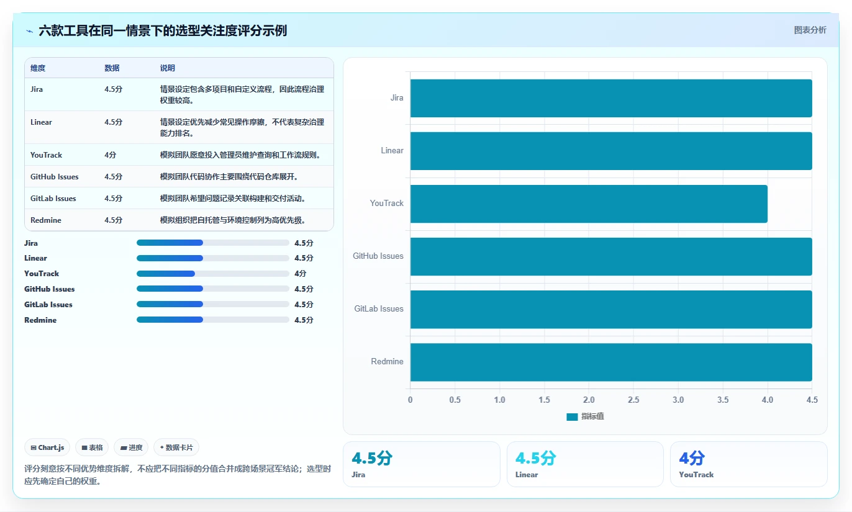Click Linear description about 减少常见操作摩擦
852x512 pixels.
point(242,127)
